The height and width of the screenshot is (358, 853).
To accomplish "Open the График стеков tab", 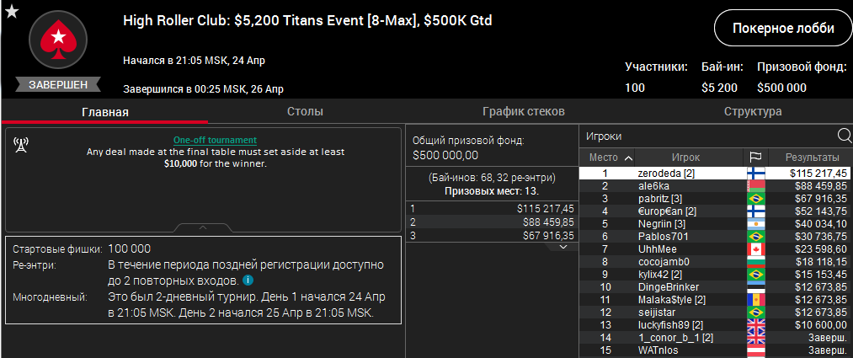I will 523,111.
